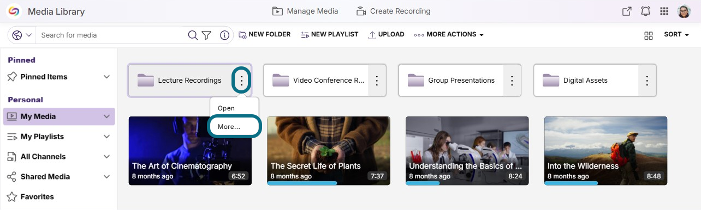701x210 pixels.
Task: Open the search filter funnel
Action: click(206, 35)
